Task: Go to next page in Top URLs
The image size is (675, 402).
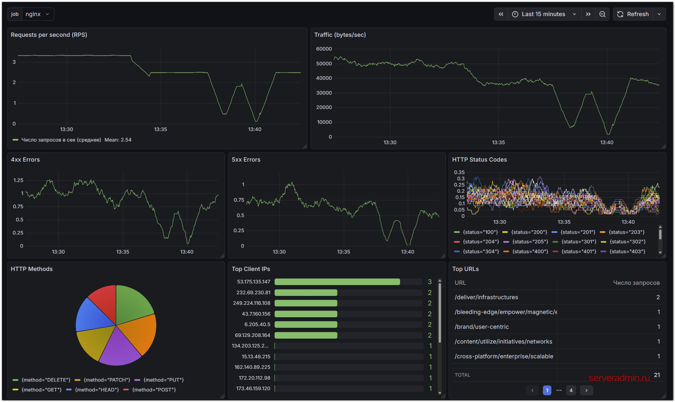Action: pos(586,391)
